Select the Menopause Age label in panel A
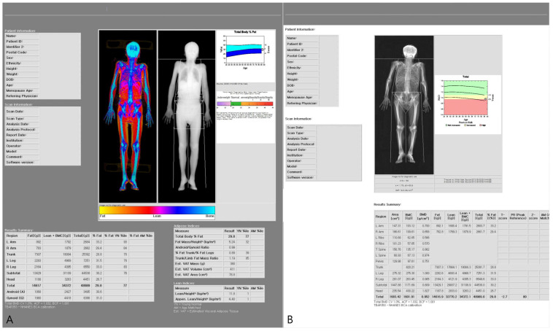 pos(20,90)
